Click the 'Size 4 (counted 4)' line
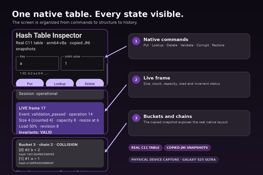Image resolution: width=263 pixels, height=175 pixels. point(59,120)
